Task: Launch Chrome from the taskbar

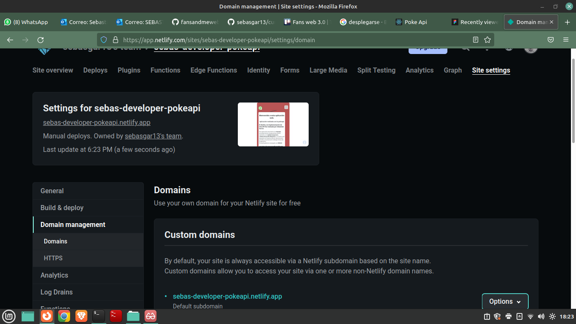Action: pyautogui.click(x=64, y=316)
